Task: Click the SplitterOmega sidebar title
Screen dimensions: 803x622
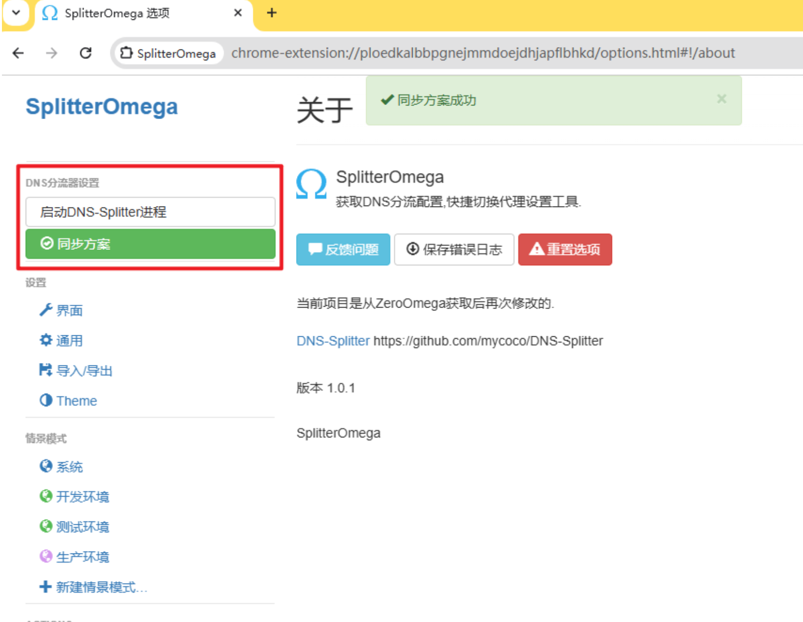Action: (x=102, y=106)
